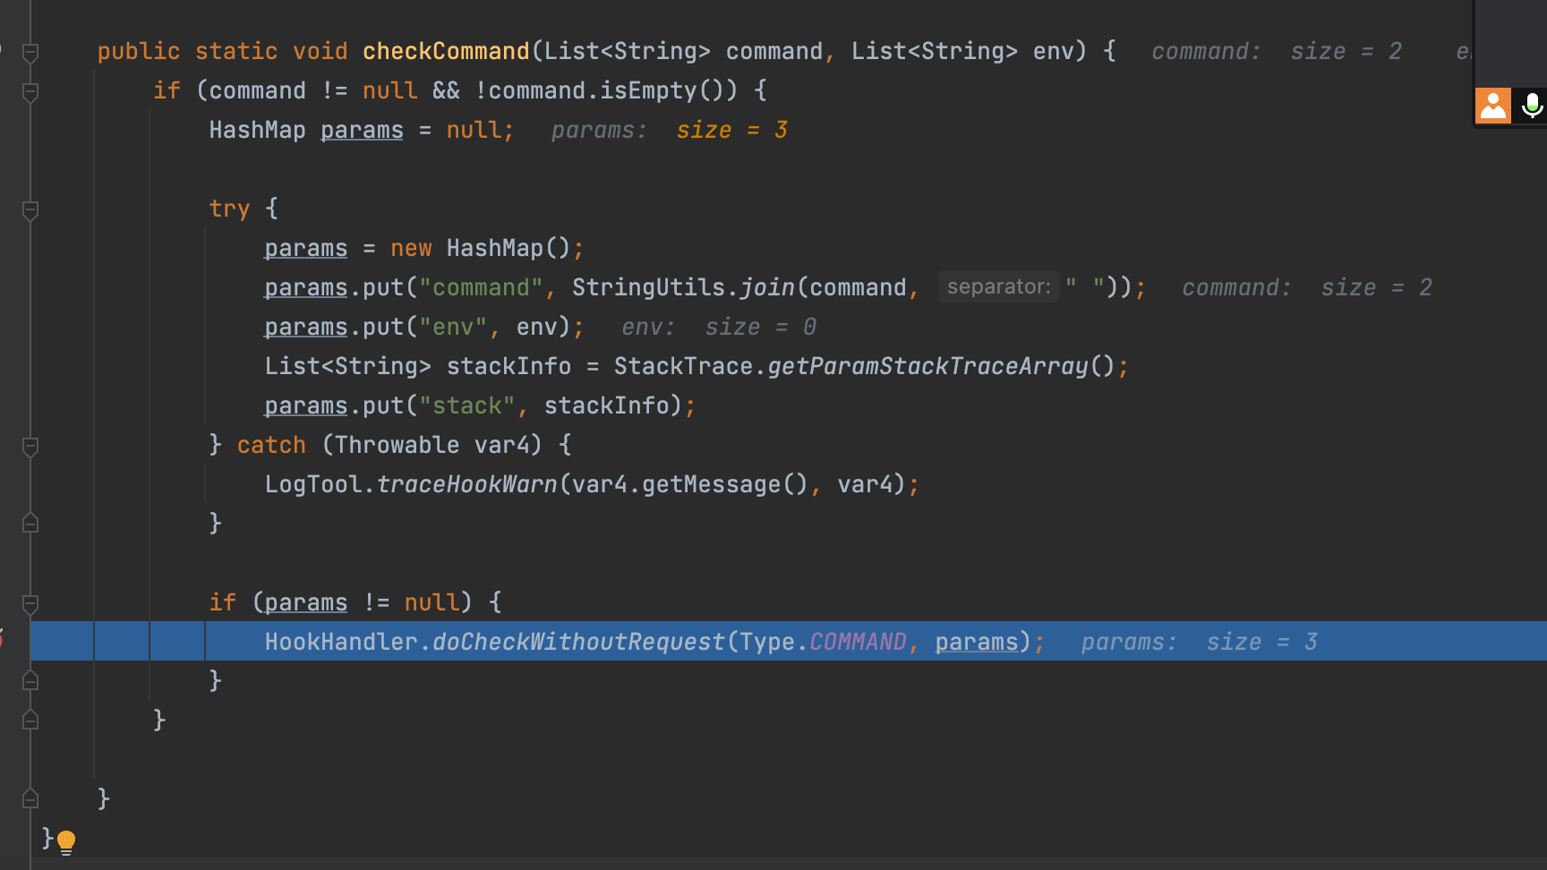The image size is (1547, 870).
Task: Click the traceHookWarn method call
Action: (x=466, y=484)
